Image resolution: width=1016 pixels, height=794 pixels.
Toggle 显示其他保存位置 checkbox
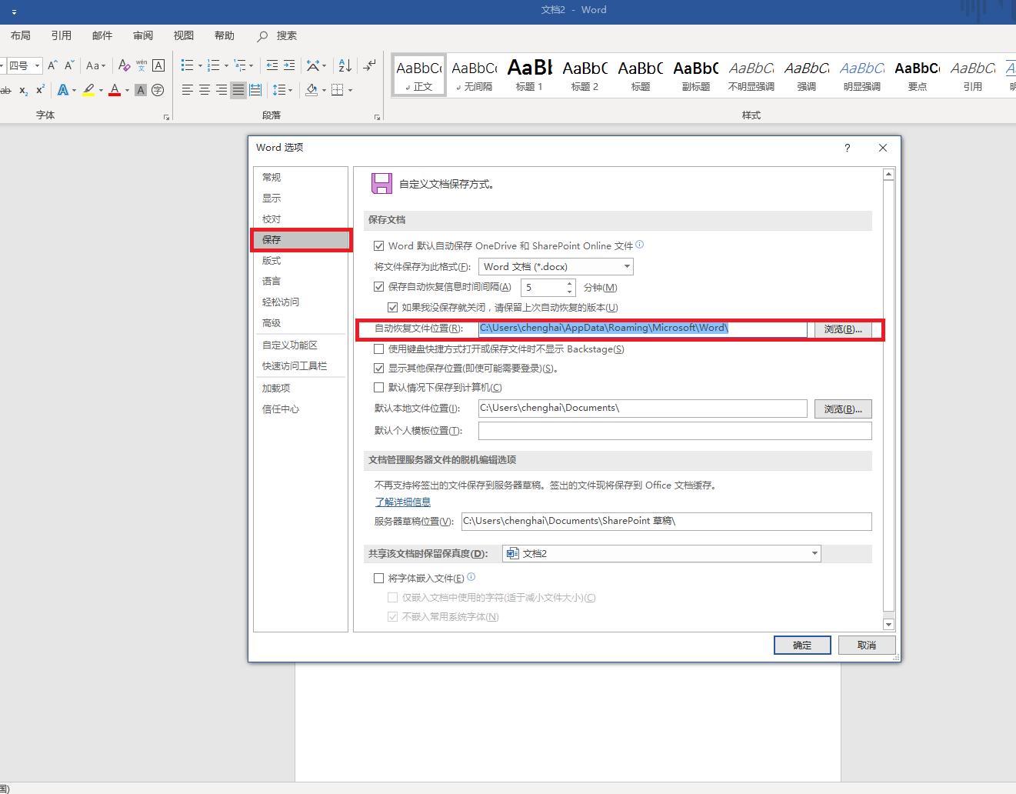[378, 369]
